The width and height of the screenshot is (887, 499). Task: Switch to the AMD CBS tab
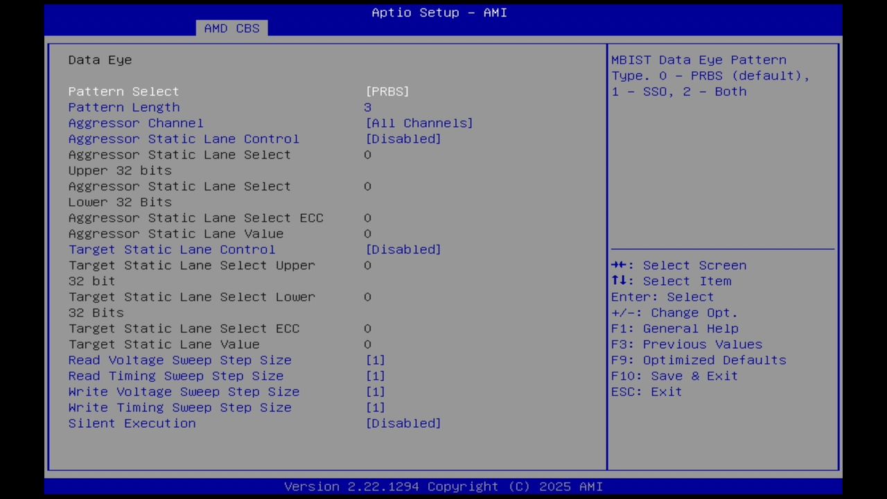[232, 28]
